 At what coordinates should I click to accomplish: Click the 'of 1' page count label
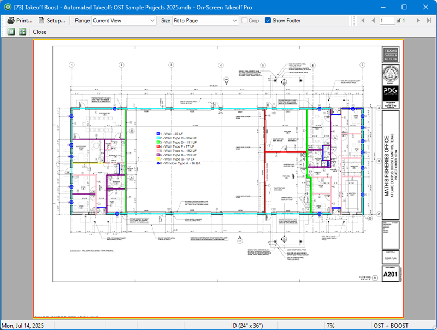(x=400, y=20)
